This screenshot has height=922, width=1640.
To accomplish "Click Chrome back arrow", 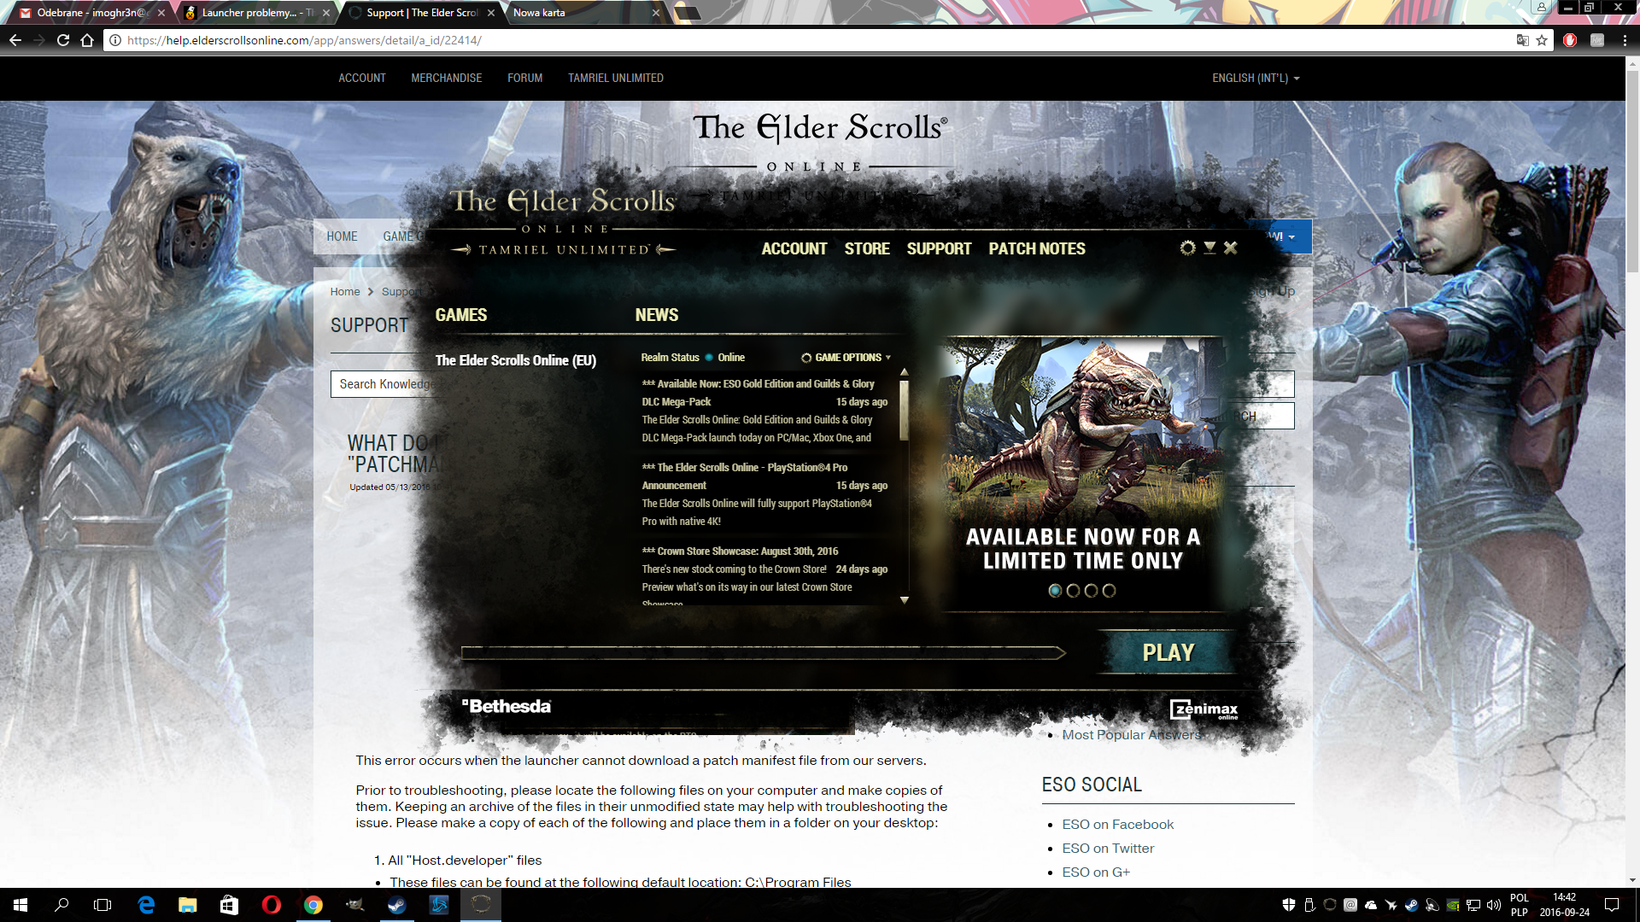I will (15, 40).
